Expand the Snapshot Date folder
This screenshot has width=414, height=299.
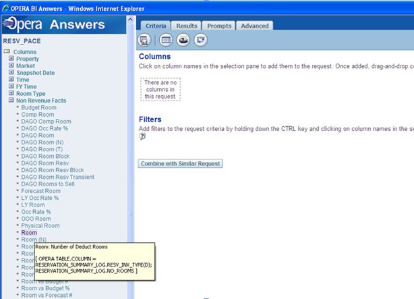[x=11, y=72]
